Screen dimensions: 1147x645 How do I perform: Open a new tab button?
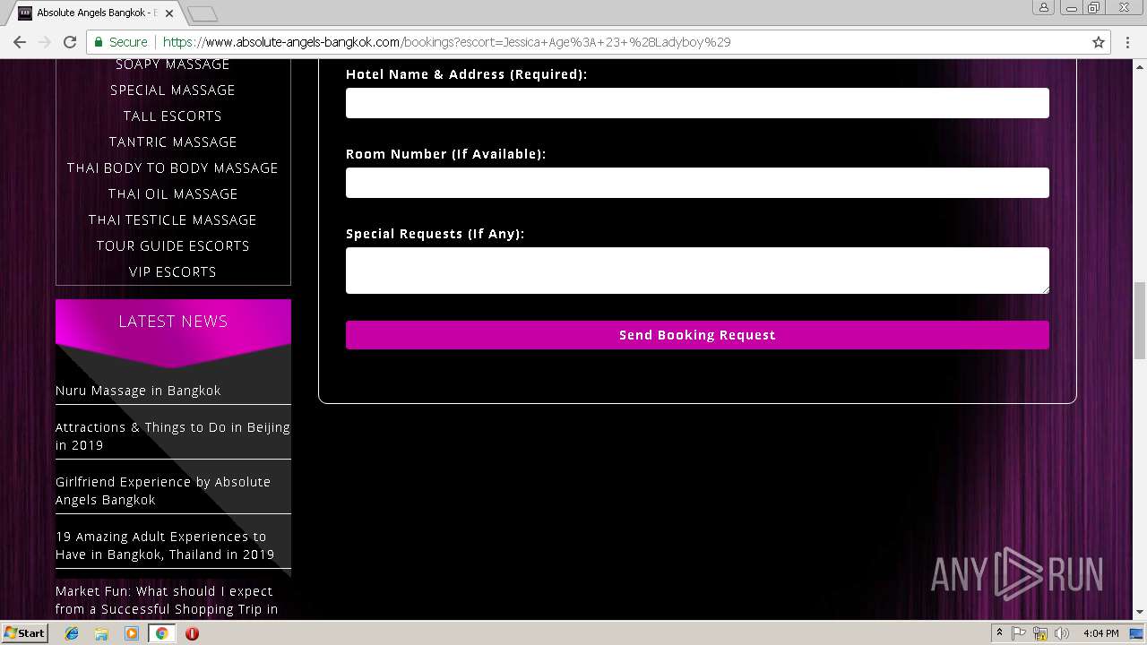coord(203,13)
